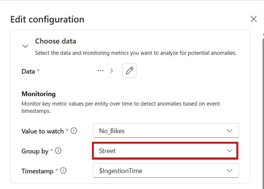Click the right chevron after the ellipsis

click(x=112, y=71)
